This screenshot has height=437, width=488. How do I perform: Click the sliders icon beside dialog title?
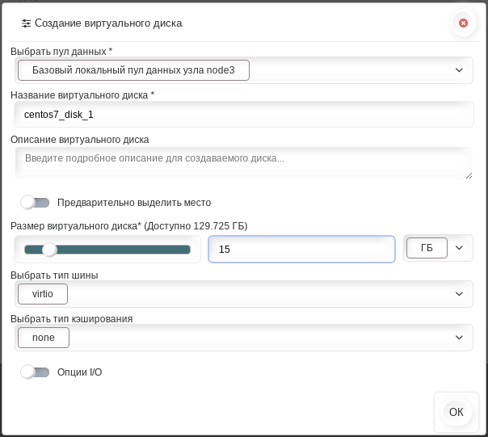point(26,23)
